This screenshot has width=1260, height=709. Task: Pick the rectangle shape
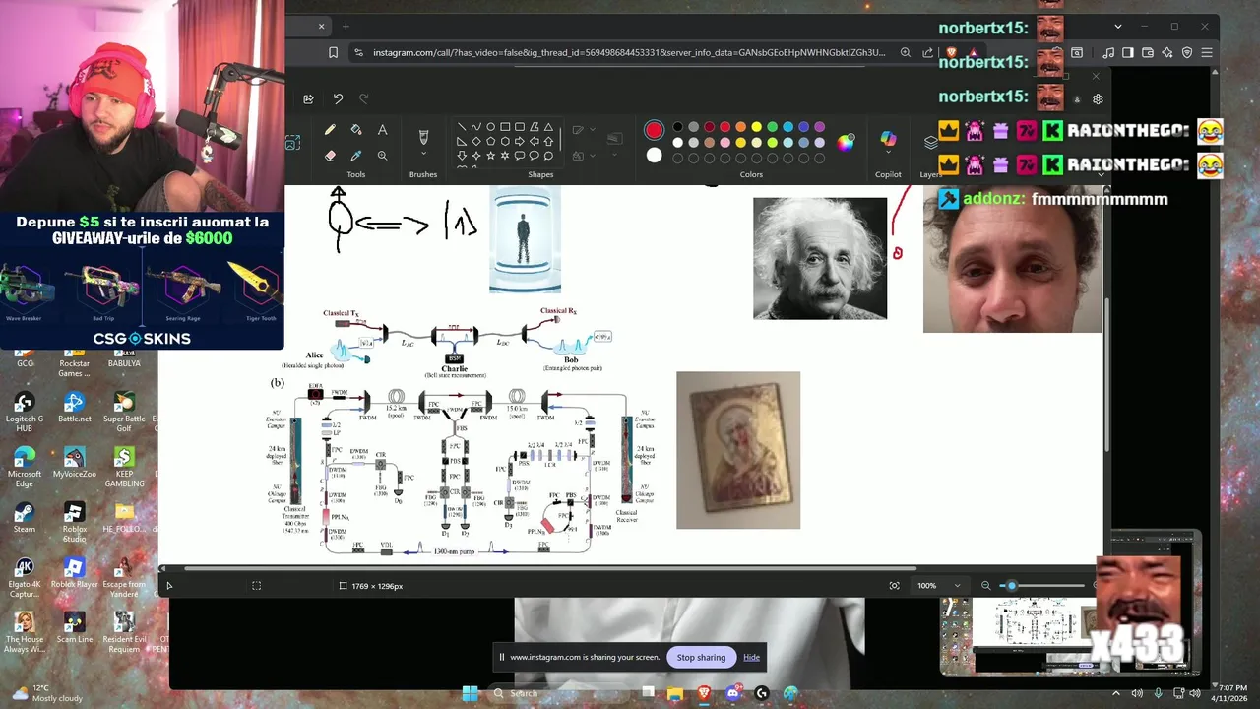[x=505, y=127]
